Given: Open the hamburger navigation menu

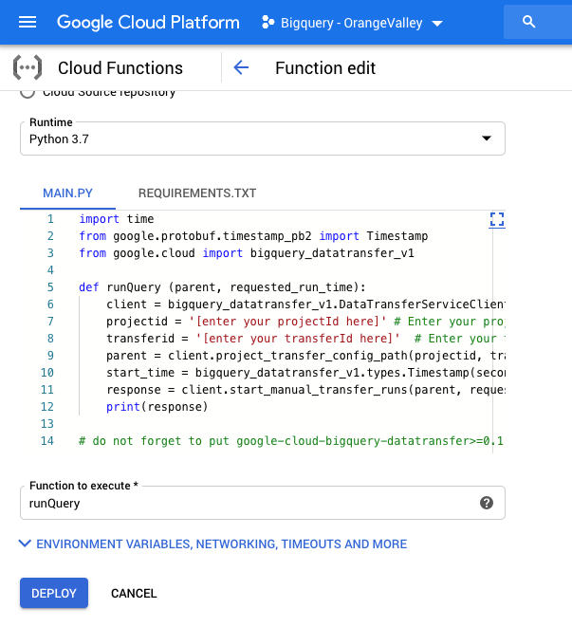Looking at the screenshot, I should pyautogui.click(x=28, y=22).
